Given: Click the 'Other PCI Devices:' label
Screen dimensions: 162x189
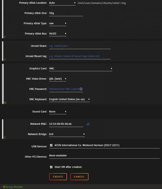Looking at the screenshot, I should tap(36, 157).
